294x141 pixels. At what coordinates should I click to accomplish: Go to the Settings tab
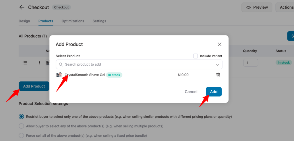click(99, 21)
